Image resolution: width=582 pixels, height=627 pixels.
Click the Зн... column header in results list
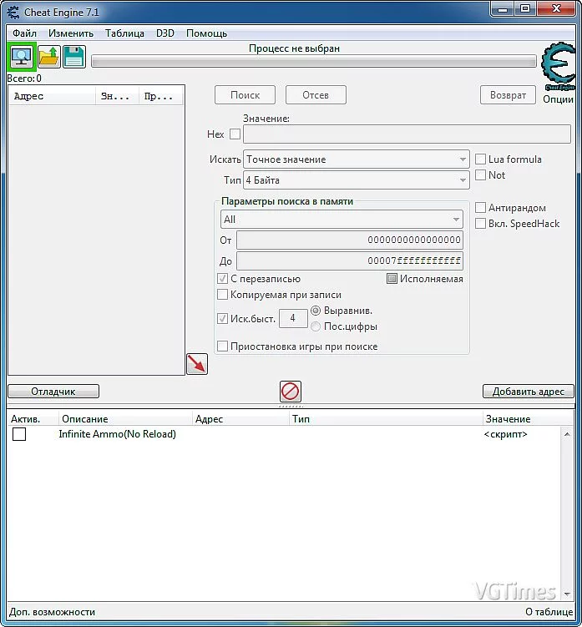click(x=117, y=96)
